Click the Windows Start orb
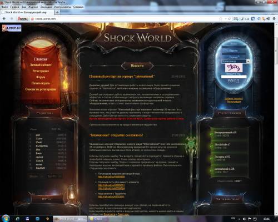Viewport: 278px width, 222px height. pos(6,219)
